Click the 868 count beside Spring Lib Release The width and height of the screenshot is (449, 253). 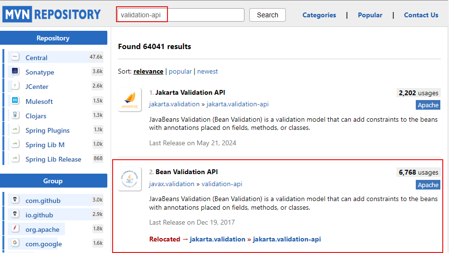[x=98, y=158]
